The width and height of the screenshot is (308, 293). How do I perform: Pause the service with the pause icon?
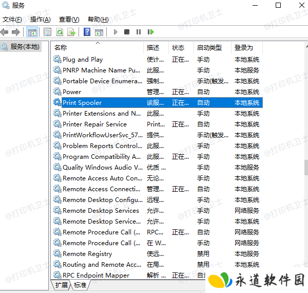coord(139,32)
